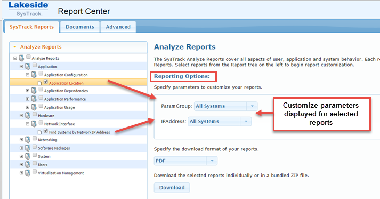
Task: Switch to the SysTrack Reports tab
Action: pos(31,27)
